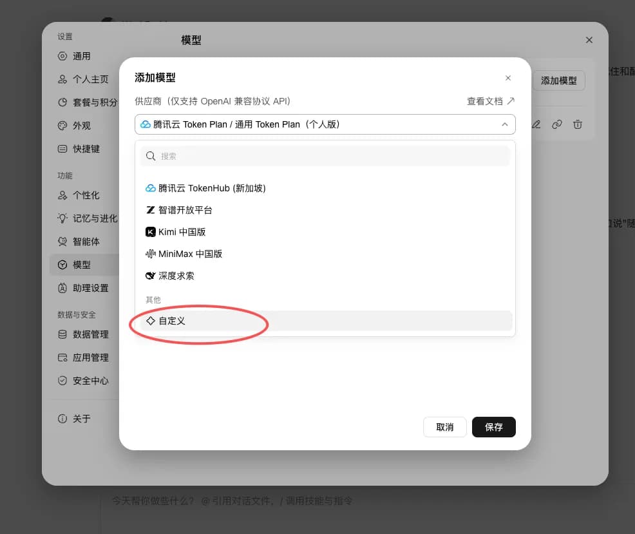Click the 保存 button

tap(494, 427)
